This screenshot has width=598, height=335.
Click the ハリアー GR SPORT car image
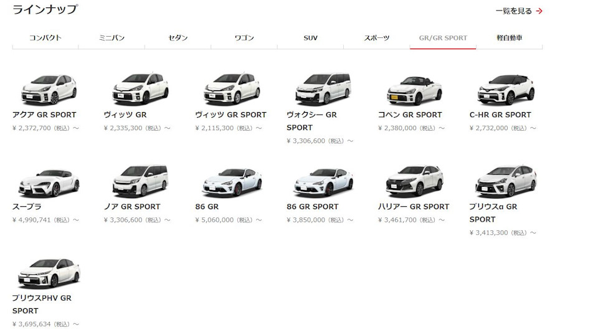tap(415, 181)
